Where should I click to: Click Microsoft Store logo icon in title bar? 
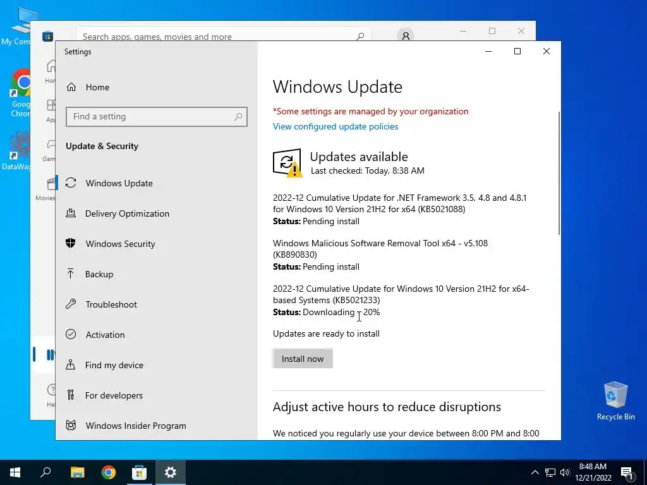(x=48, y=36)
